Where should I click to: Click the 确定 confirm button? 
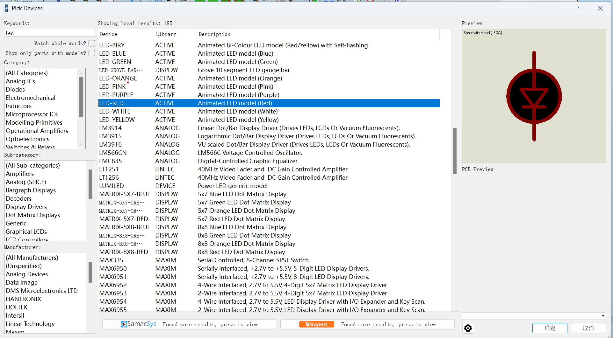(x=550, y=328)
